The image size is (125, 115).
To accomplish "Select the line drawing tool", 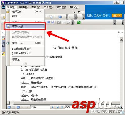I will [59, 22].
